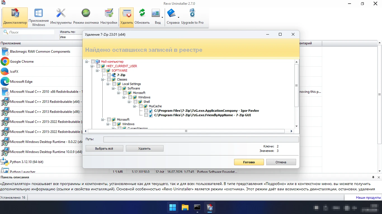Screen dimensions: 382x214
Task: Click the registry tree scroll-right arrow
Action: pos(291,131)
